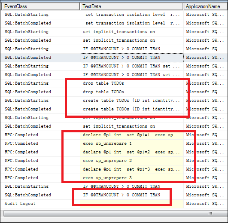Select 'create table TODOs' text in BatchCompleted row

[x=106, y=109]
